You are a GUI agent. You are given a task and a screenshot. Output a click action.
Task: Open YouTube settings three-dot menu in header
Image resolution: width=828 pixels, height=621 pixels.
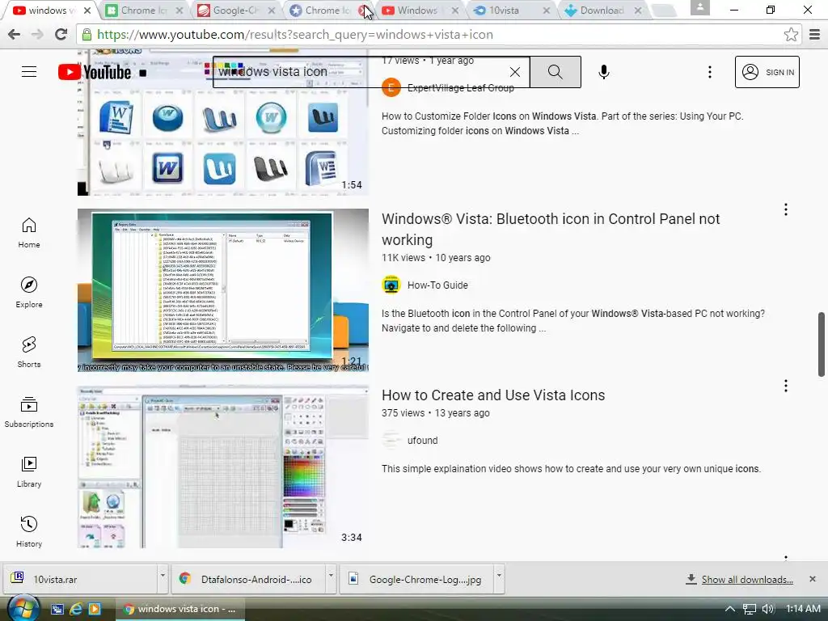710,72
